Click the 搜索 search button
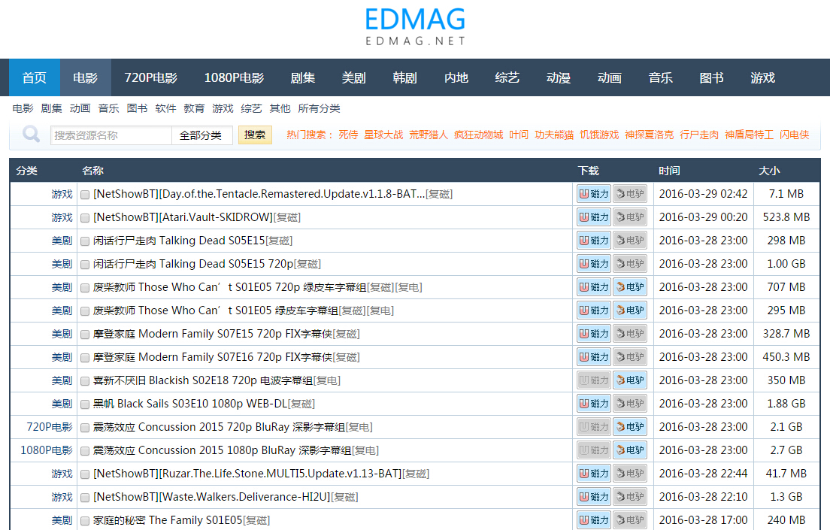The image size is (830, 530). (x=255, y=135)
